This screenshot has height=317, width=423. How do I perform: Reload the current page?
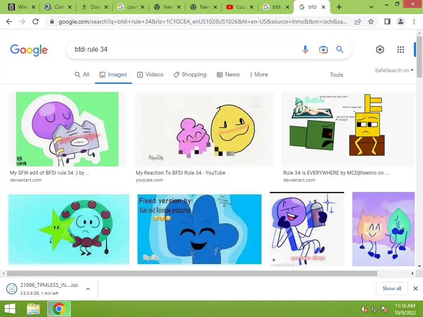pyautogui.click(x=36, y=21)
